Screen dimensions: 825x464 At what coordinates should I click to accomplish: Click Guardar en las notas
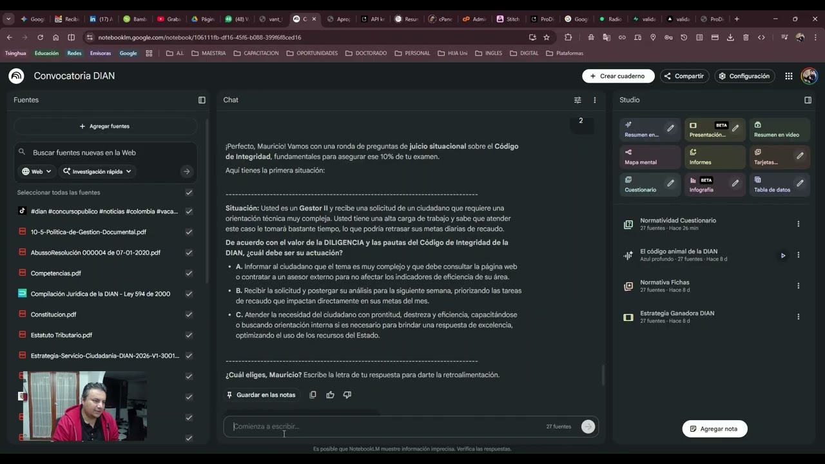261,395
